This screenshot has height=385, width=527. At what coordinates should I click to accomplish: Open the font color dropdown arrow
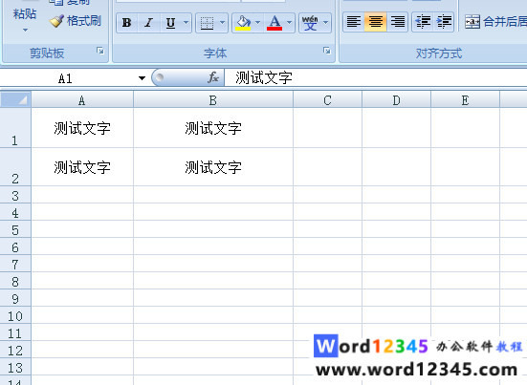(x=290, y=23)
